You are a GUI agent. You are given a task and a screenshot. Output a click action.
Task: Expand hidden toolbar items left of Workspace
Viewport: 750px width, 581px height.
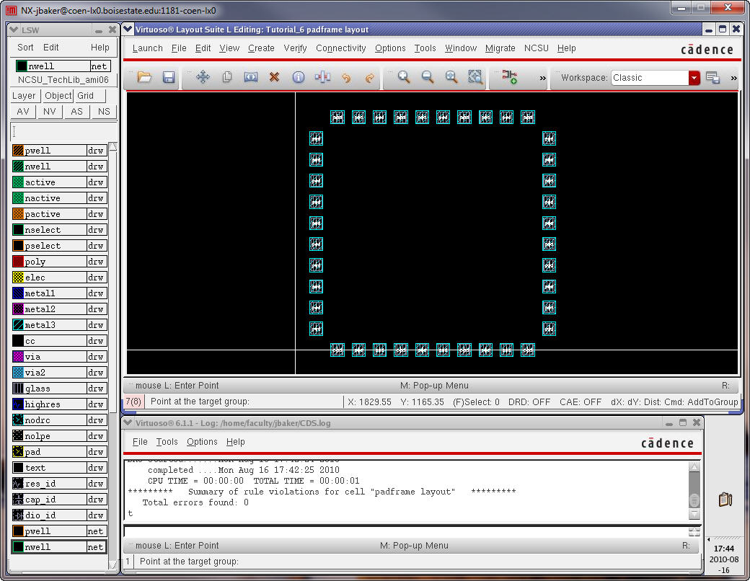point(542,78)
